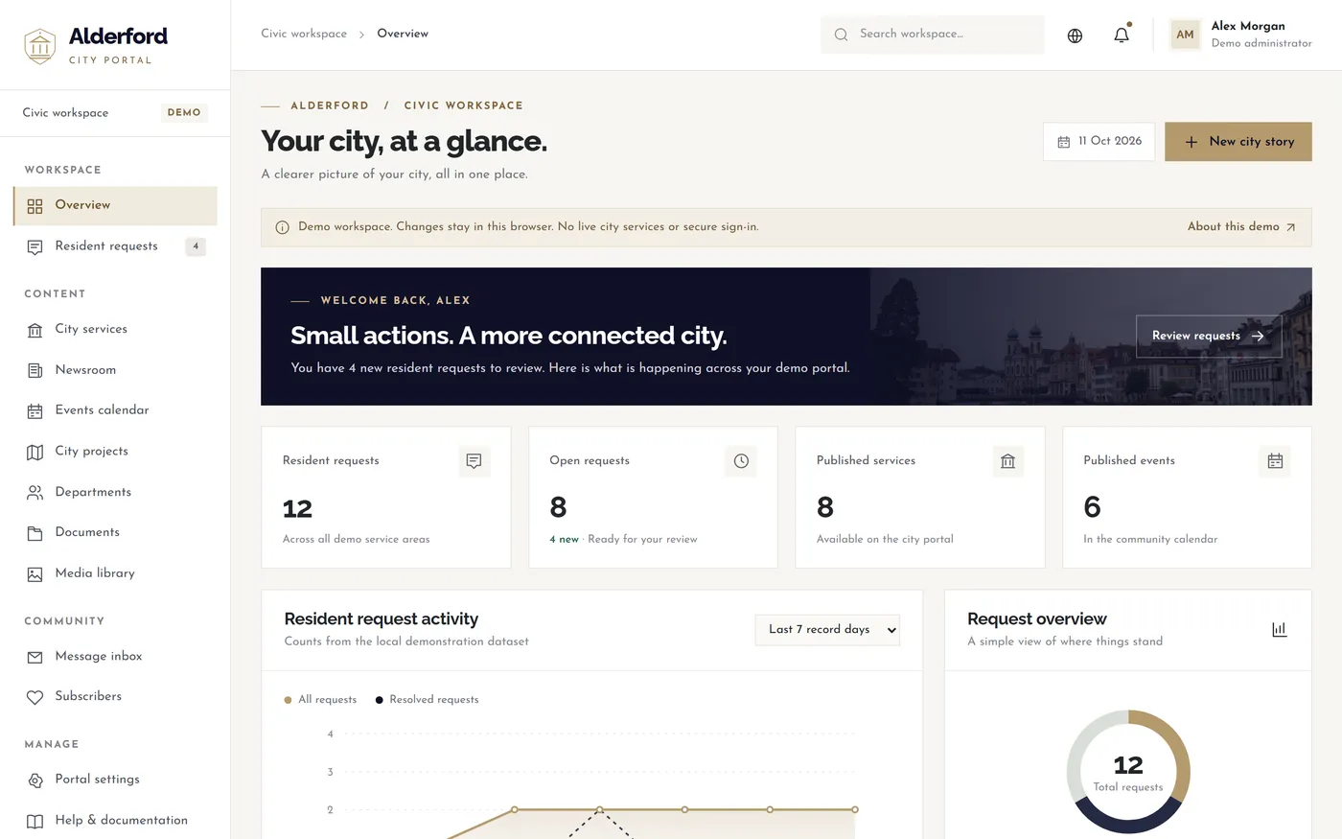Click the info icon in demo workspace notice

(282, 227)
